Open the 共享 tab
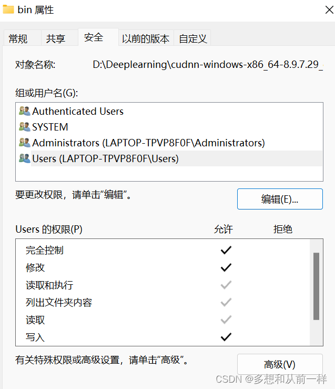Screen dimensions: 335x389 (x=55, y=38)
